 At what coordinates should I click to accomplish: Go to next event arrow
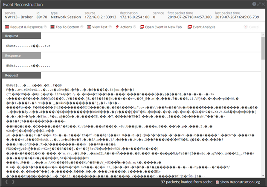pyautogui.click(x=13, y=182)
